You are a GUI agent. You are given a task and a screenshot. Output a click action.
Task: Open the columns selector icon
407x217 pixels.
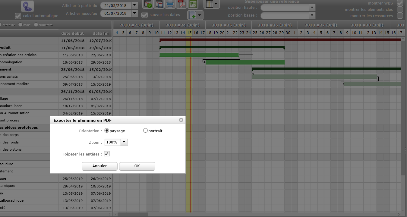[211, 4]
